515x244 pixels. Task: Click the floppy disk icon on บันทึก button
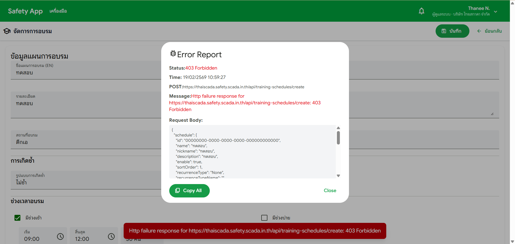444,31
